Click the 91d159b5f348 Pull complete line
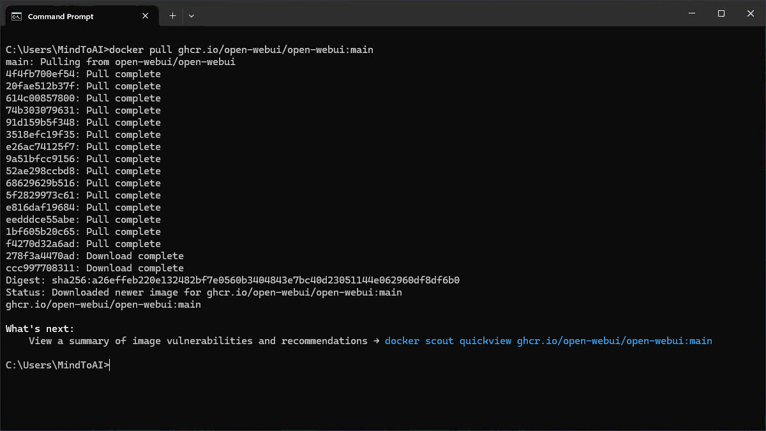This screenshot has height=431, width=766. click(x=83, y=123)
